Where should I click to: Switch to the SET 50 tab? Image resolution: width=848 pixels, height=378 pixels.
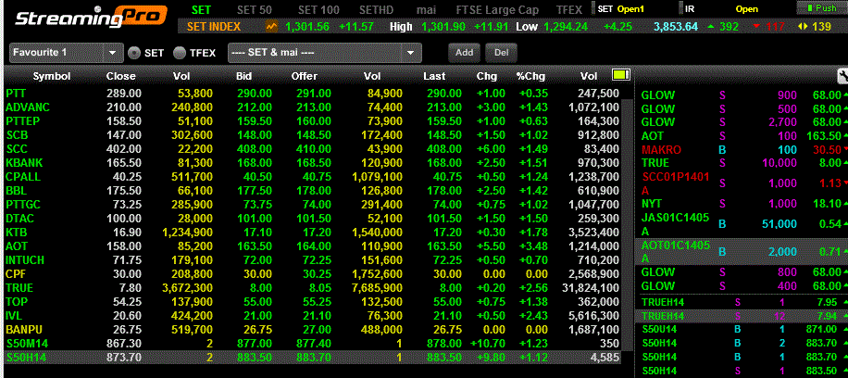pos(256,10)
